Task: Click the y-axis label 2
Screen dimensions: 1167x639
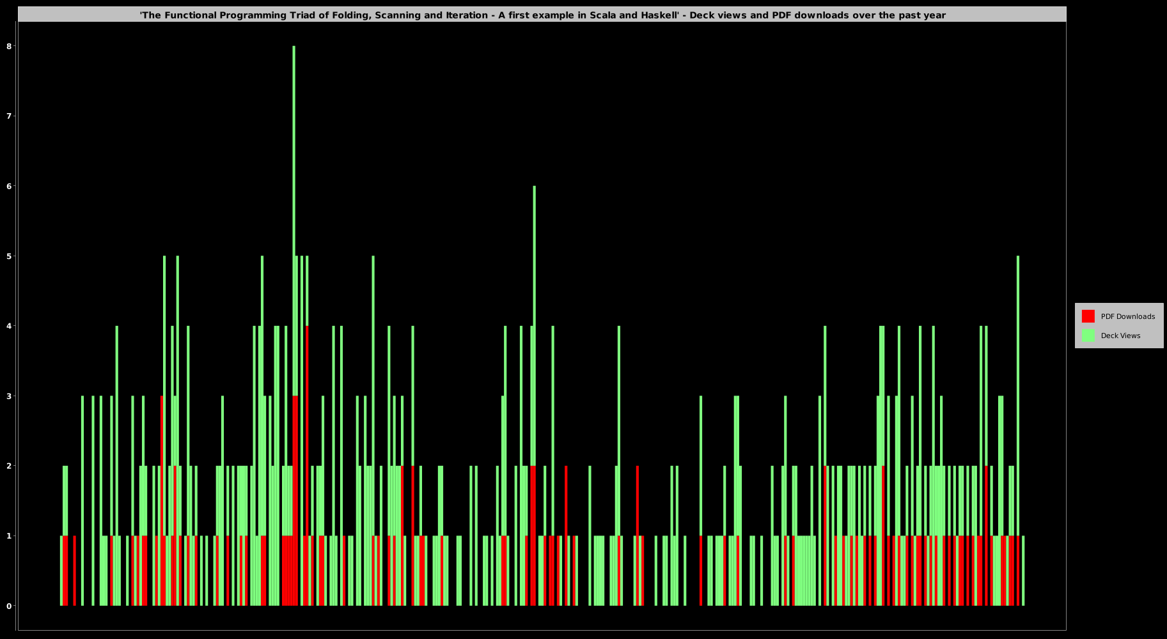Action: (x=9, y=466)
